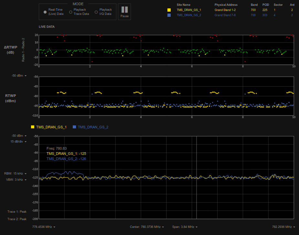
Task: Select Playback I/Q Data mode
Action: coord(96,12)
